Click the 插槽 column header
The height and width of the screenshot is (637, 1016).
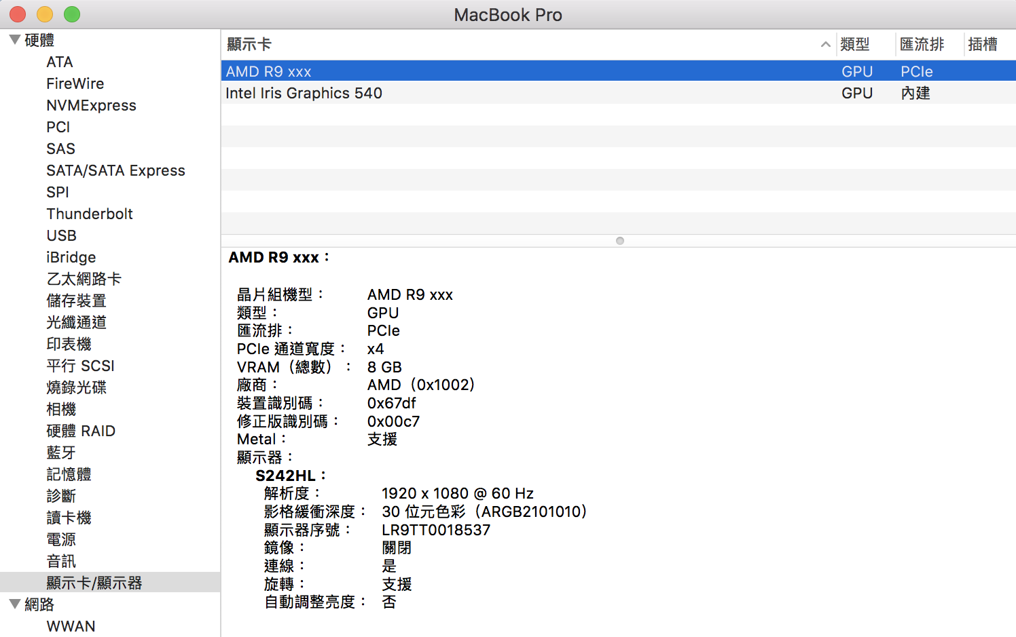coord(982,45)
